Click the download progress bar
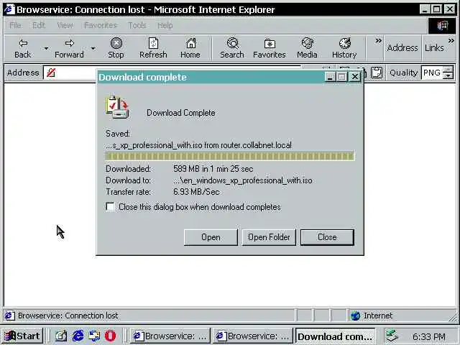The height and width of the screenshot is (345, 460). coord(230,156)
